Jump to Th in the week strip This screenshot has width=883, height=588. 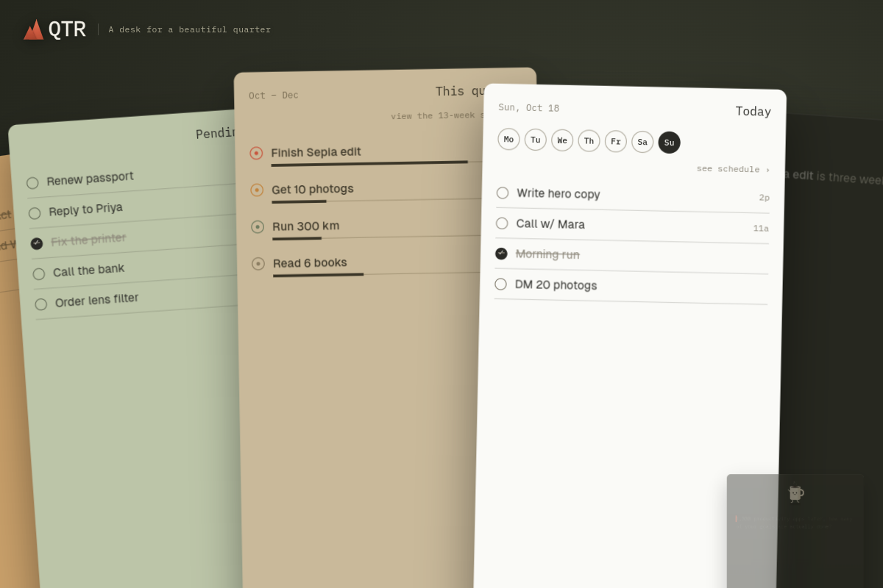point(589,141)
